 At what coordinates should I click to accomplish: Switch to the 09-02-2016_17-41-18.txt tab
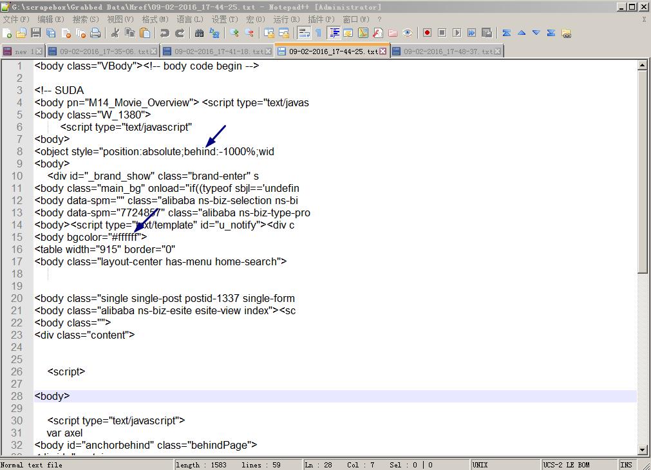217,51
